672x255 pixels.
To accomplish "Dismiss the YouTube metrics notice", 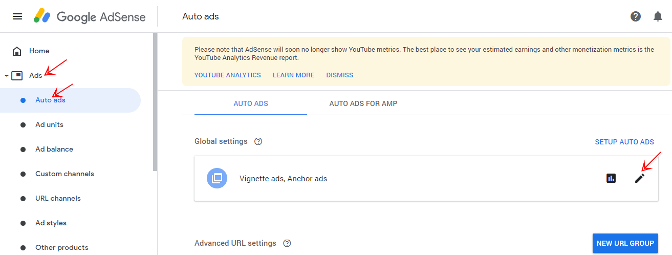I will tap(340, 75).
